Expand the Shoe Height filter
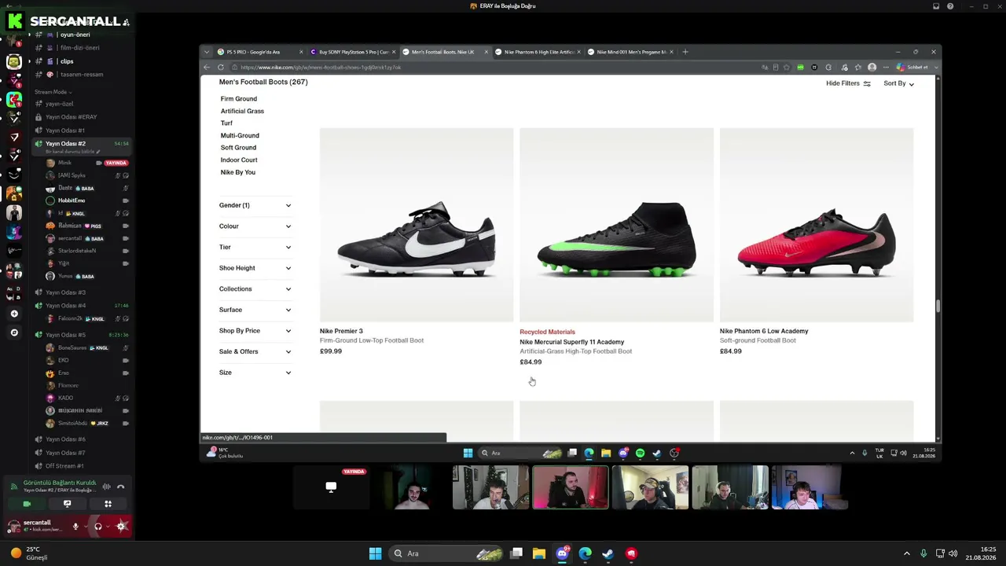1006x566 pixels. (x=255, y=268)
